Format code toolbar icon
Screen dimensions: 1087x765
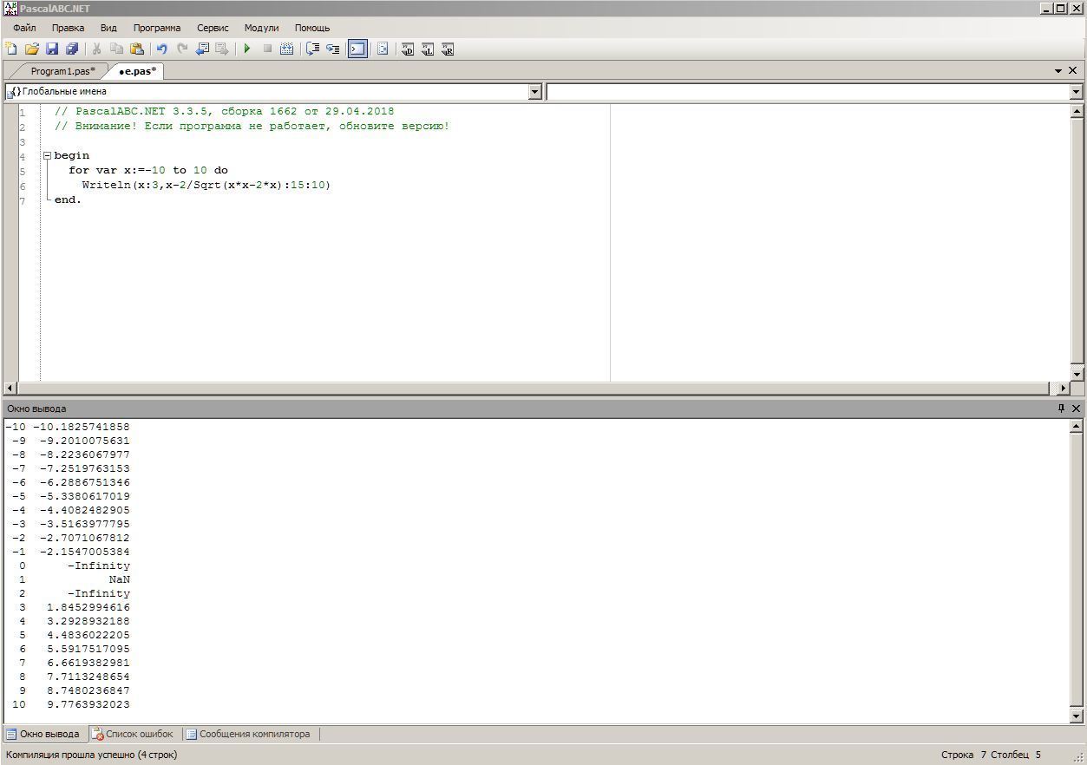point(383,49)
